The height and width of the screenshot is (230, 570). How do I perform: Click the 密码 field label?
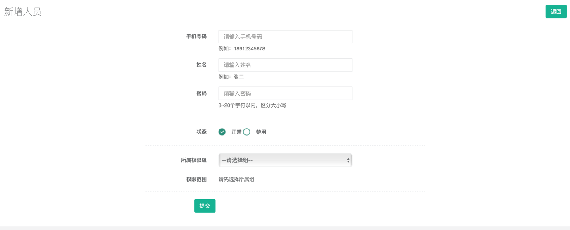coord(201,93)
